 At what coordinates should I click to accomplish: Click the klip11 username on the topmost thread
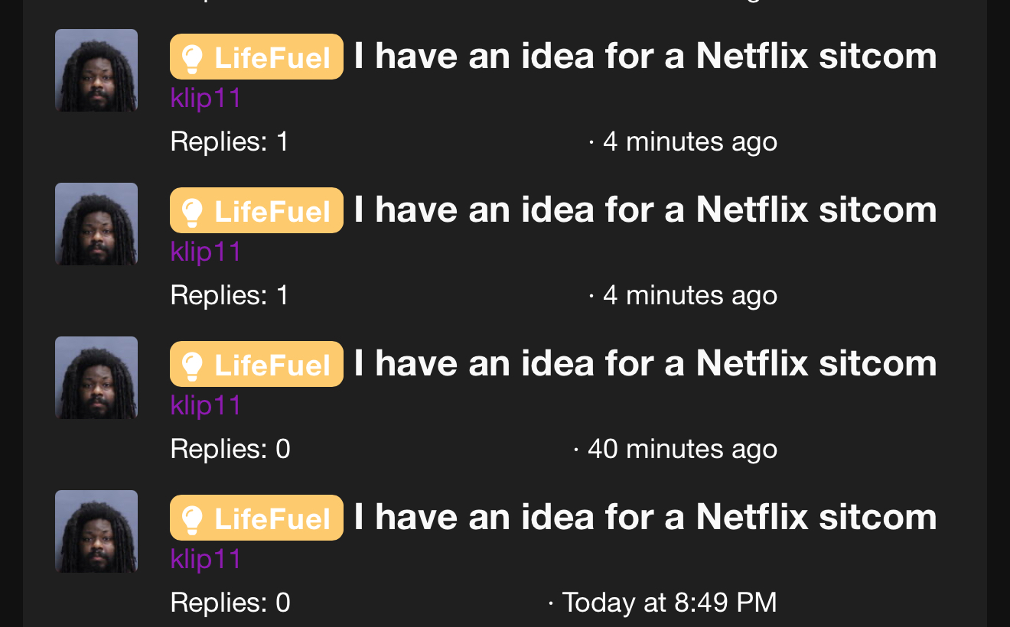coord(206,99)
